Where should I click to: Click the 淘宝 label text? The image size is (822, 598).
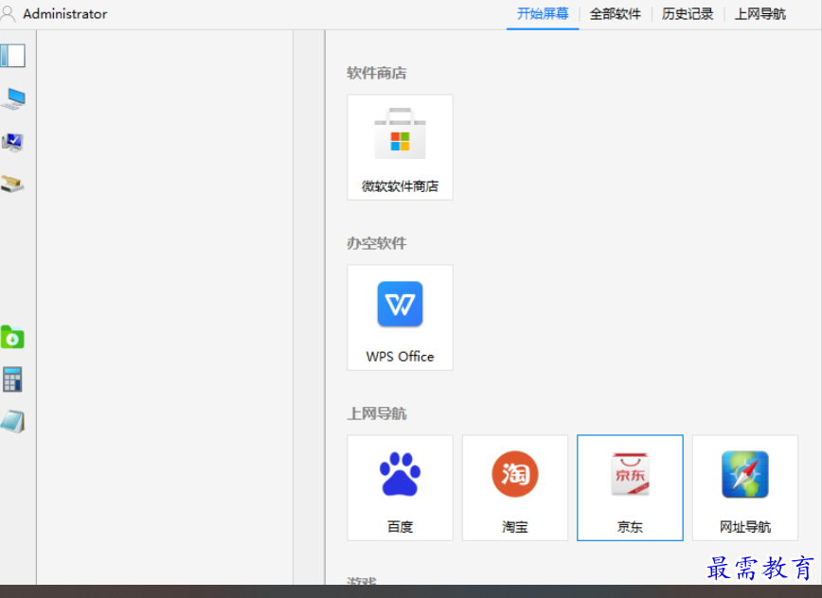coord(515,527)
